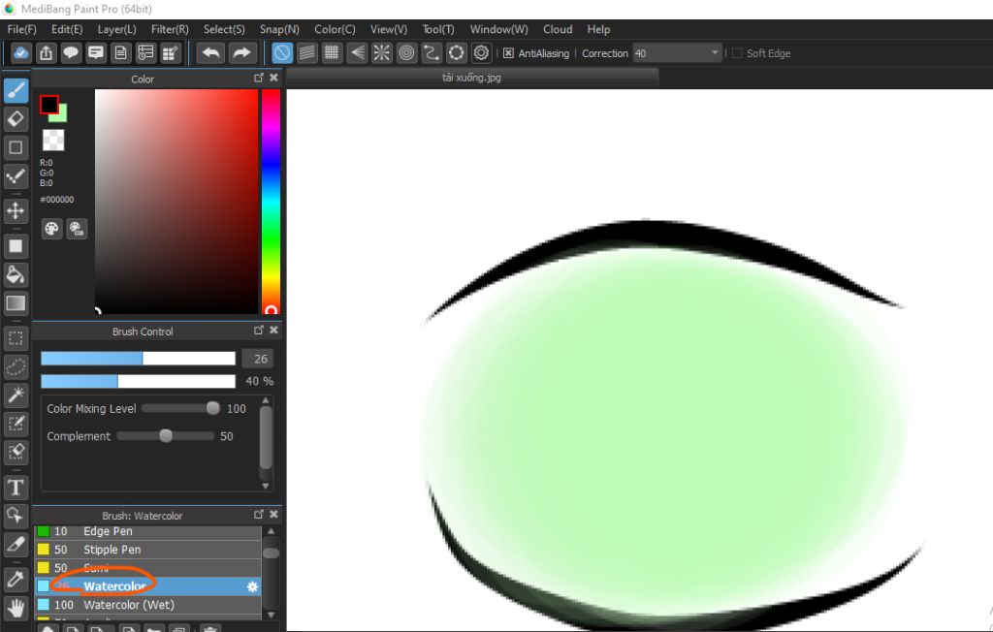This screenshot has width=993, height=632.
Task: Select the Gradient tool
Action: pos(16,303)
